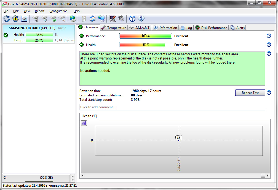The image size is (278, 190).
Task: Open the View menu
Action: coord(27,11)
